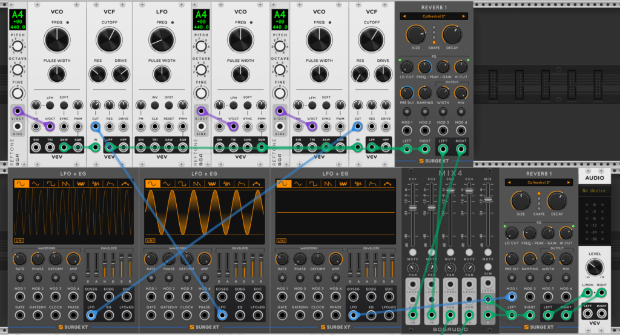Click the SIN output jack on leftmost VCO
The image size is (620, 335).
[36, 148]
